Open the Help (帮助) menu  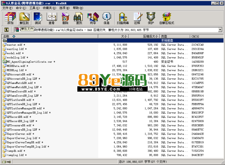click(x=78, y=8)
